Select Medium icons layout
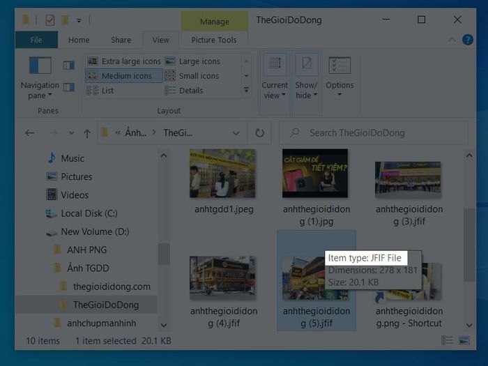Screen dimensions: 488x366 click(124, 75)
